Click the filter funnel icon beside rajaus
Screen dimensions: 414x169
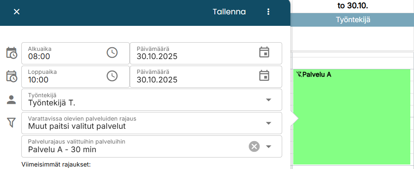tap(12, 122)
